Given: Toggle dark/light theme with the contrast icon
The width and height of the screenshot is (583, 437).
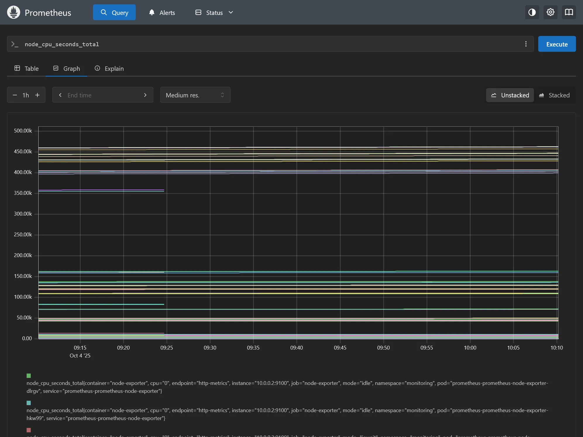Looking at the screenshot, I should 532,12.
